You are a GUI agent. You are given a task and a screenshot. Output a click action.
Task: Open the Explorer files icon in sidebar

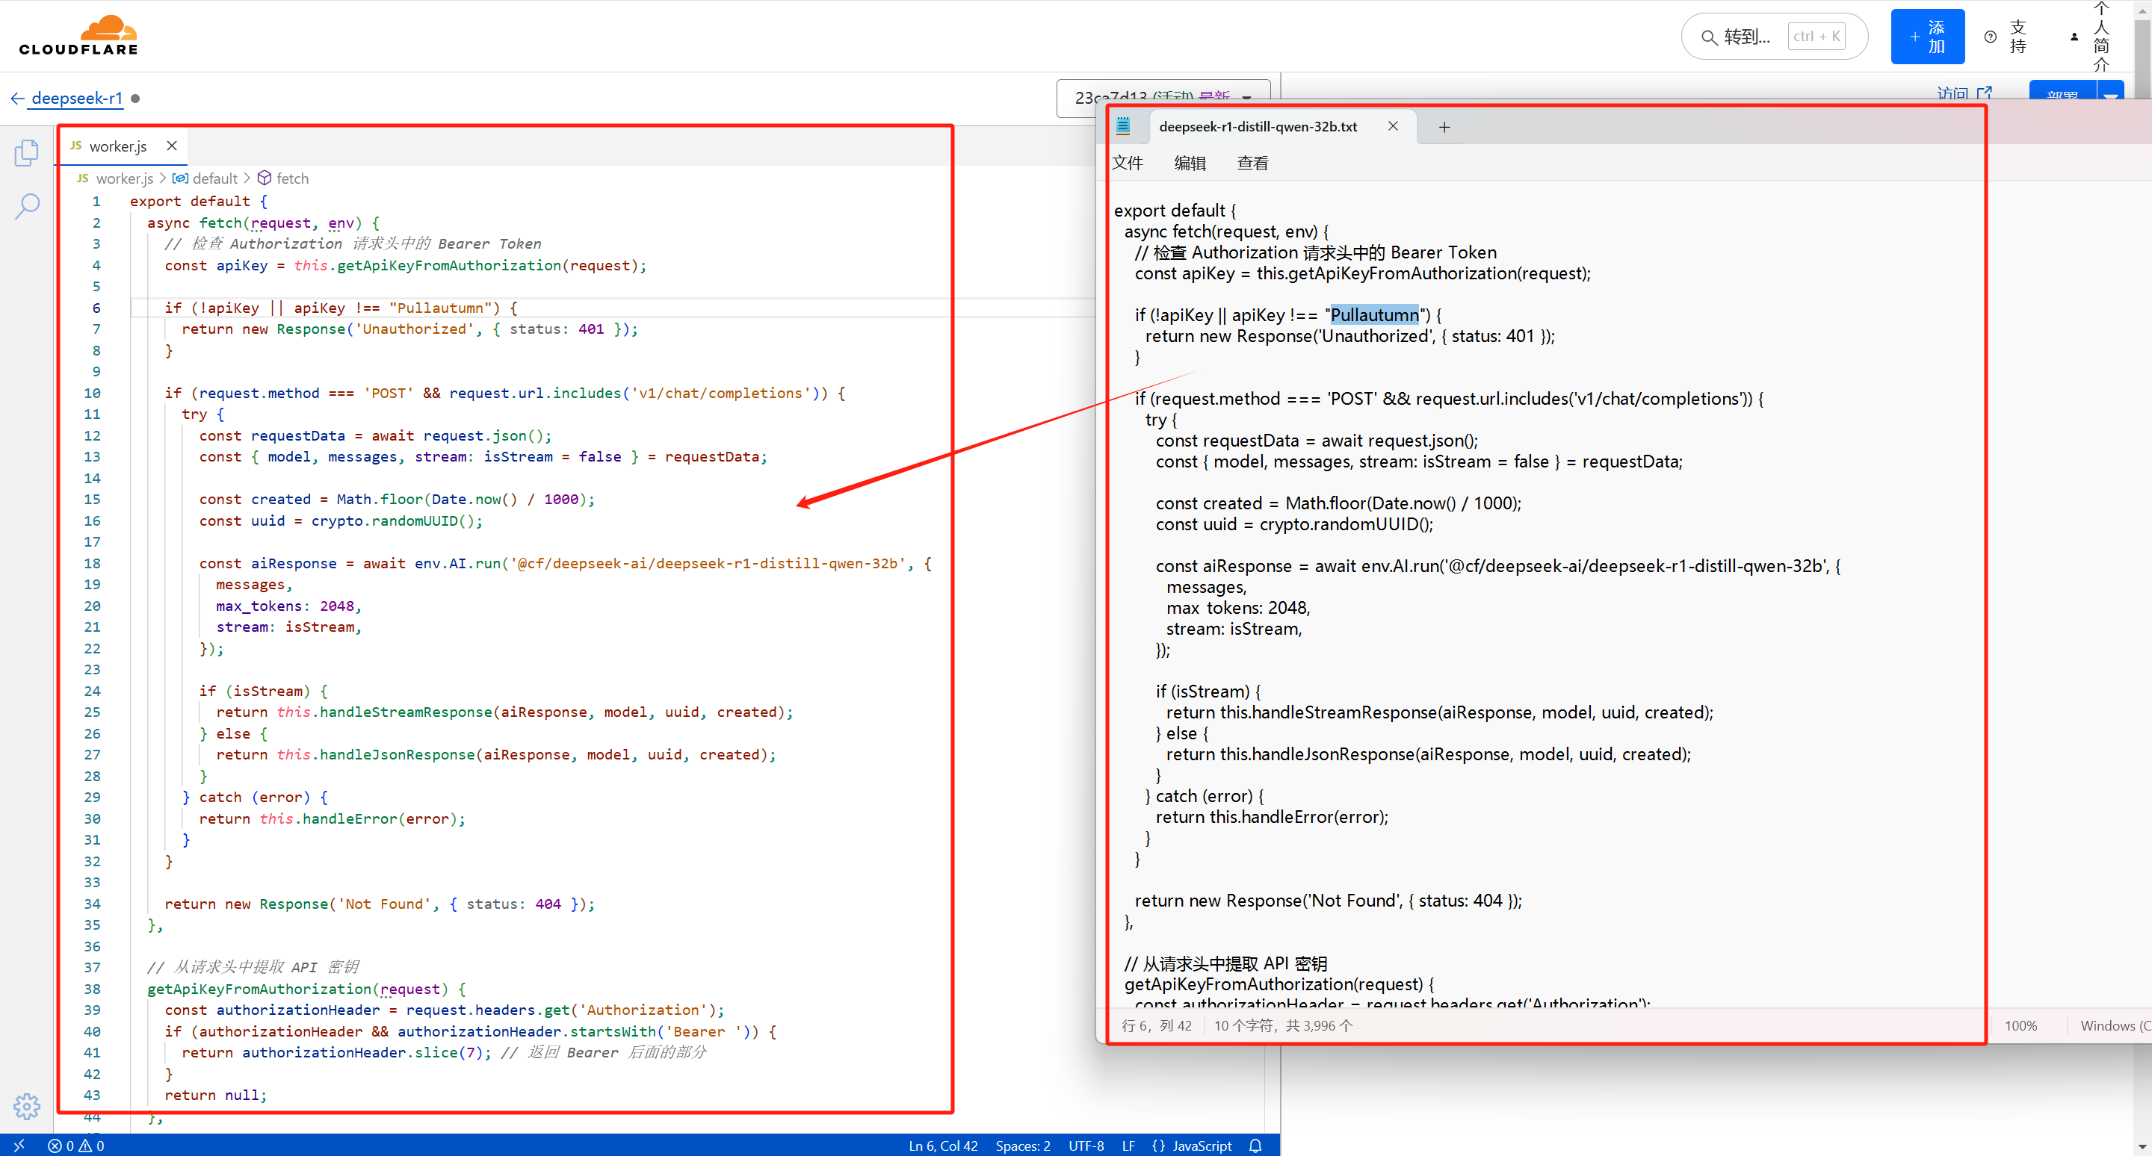tap(27, 153)
